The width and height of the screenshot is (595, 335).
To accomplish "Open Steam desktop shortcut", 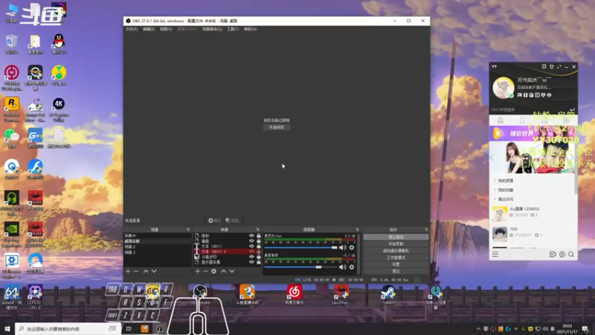I will 388,295.
